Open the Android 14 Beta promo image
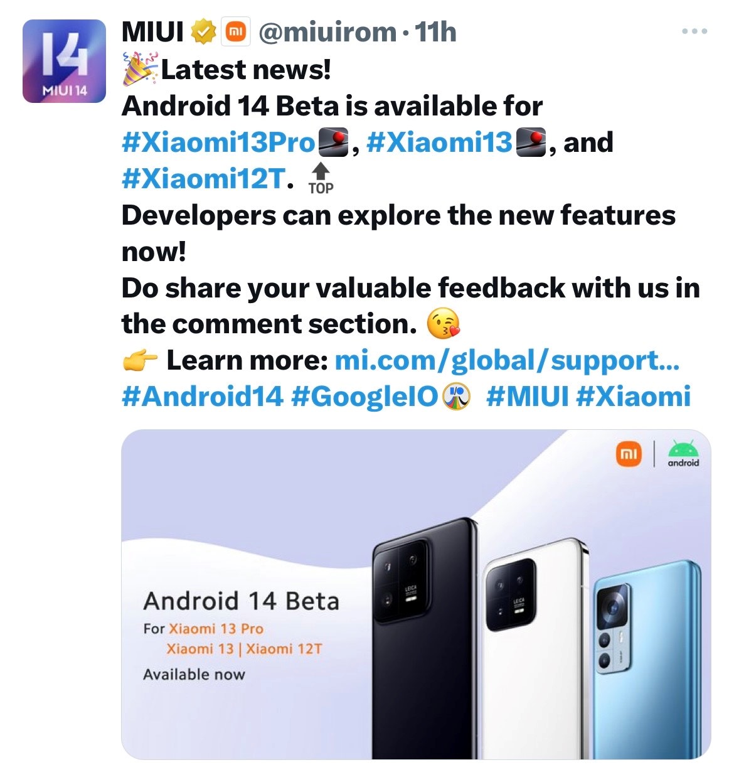734x765 pixels. coord(416,594)
